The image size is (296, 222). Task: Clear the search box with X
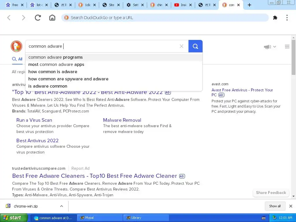[x=182, y=46]
